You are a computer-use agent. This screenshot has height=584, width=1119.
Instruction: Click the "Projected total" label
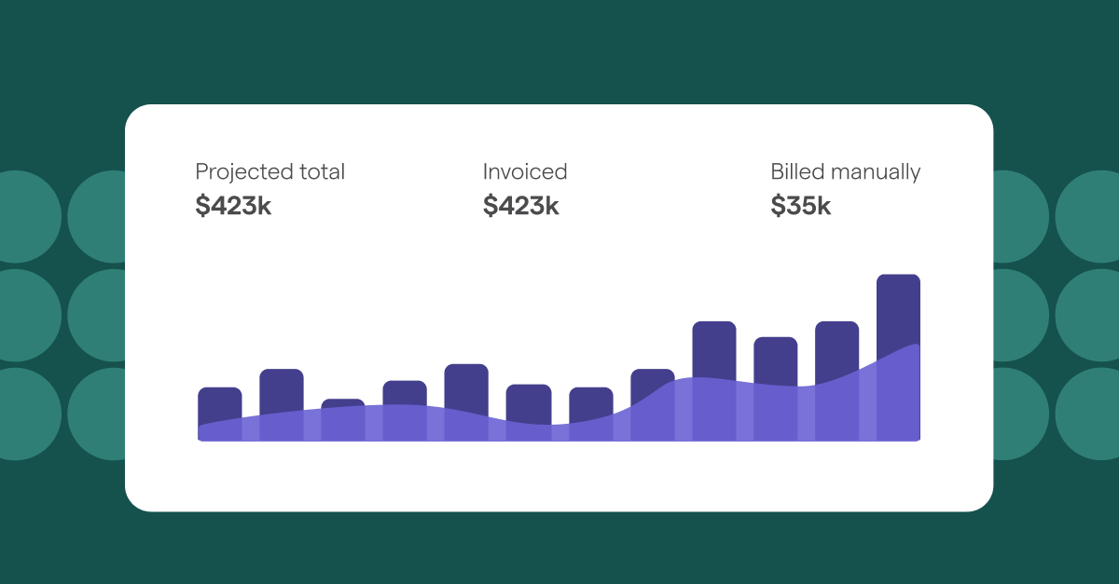point(269,172)
